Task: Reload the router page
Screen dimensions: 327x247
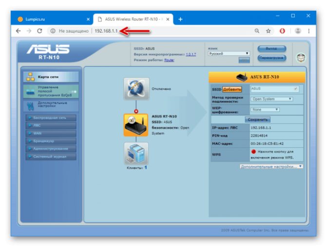Action: pos(39,31)
